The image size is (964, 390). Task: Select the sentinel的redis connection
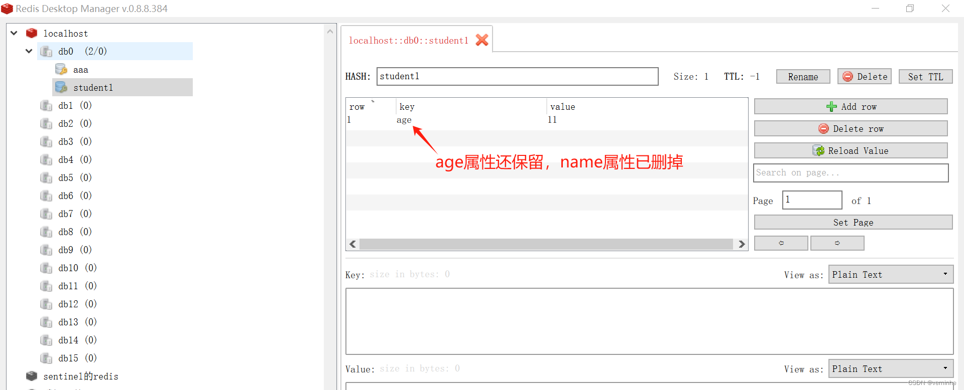pos(81,376)
